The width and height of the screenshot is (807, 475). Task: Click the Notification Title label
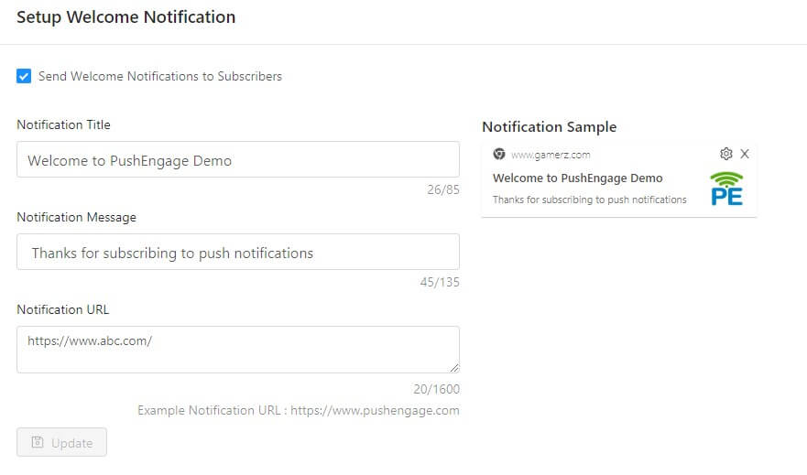coord(64,124)
